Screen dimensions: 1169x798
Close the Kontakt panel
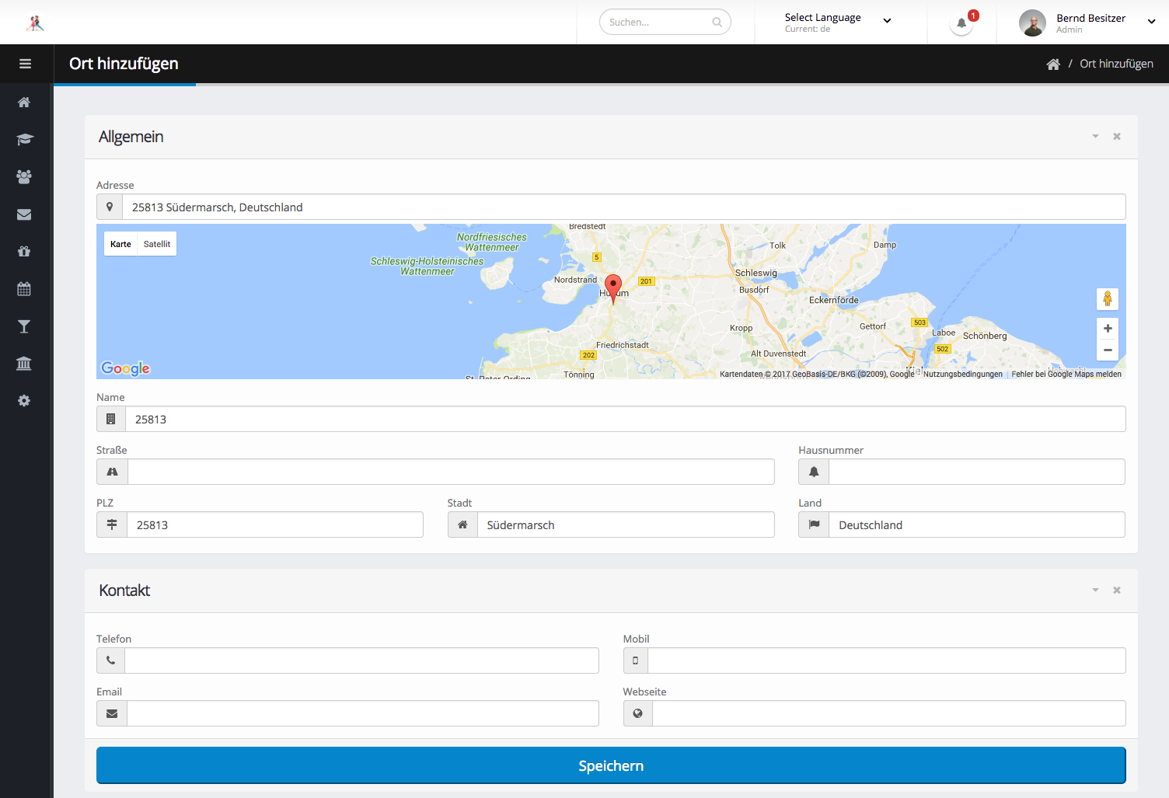(1117, 591)
